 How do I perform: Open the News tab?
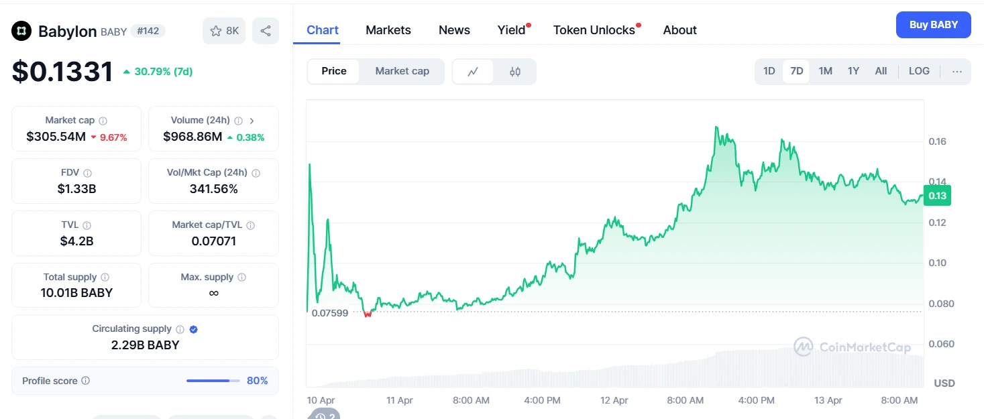[454, 30]
